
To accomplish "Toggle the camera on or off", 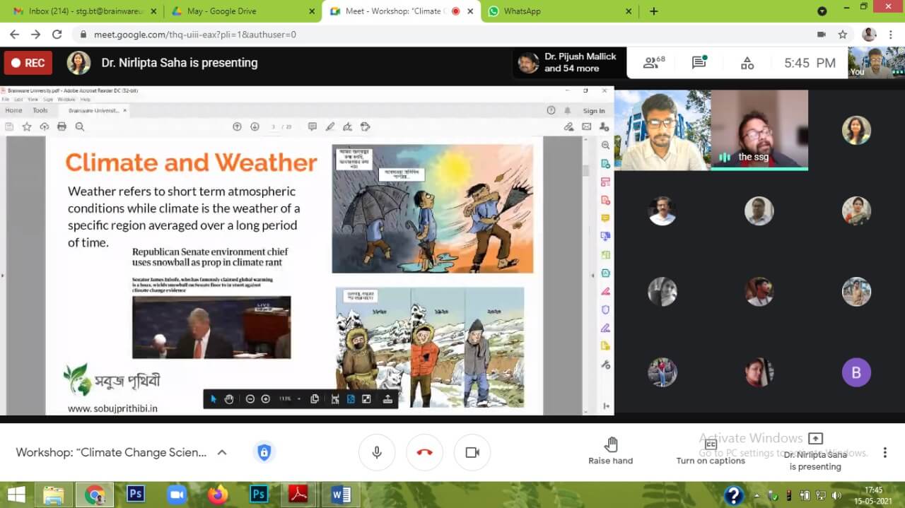I will click(472, 452).
